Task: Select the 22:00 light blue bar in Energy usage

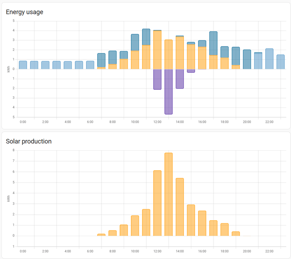Action: coord(269,59)
